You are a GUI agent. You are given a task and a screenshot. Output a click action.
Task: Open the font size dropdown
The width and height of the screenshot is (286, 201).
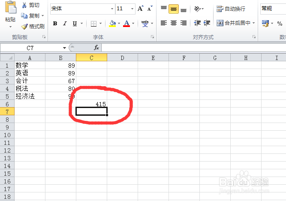(x=132, y=9)
